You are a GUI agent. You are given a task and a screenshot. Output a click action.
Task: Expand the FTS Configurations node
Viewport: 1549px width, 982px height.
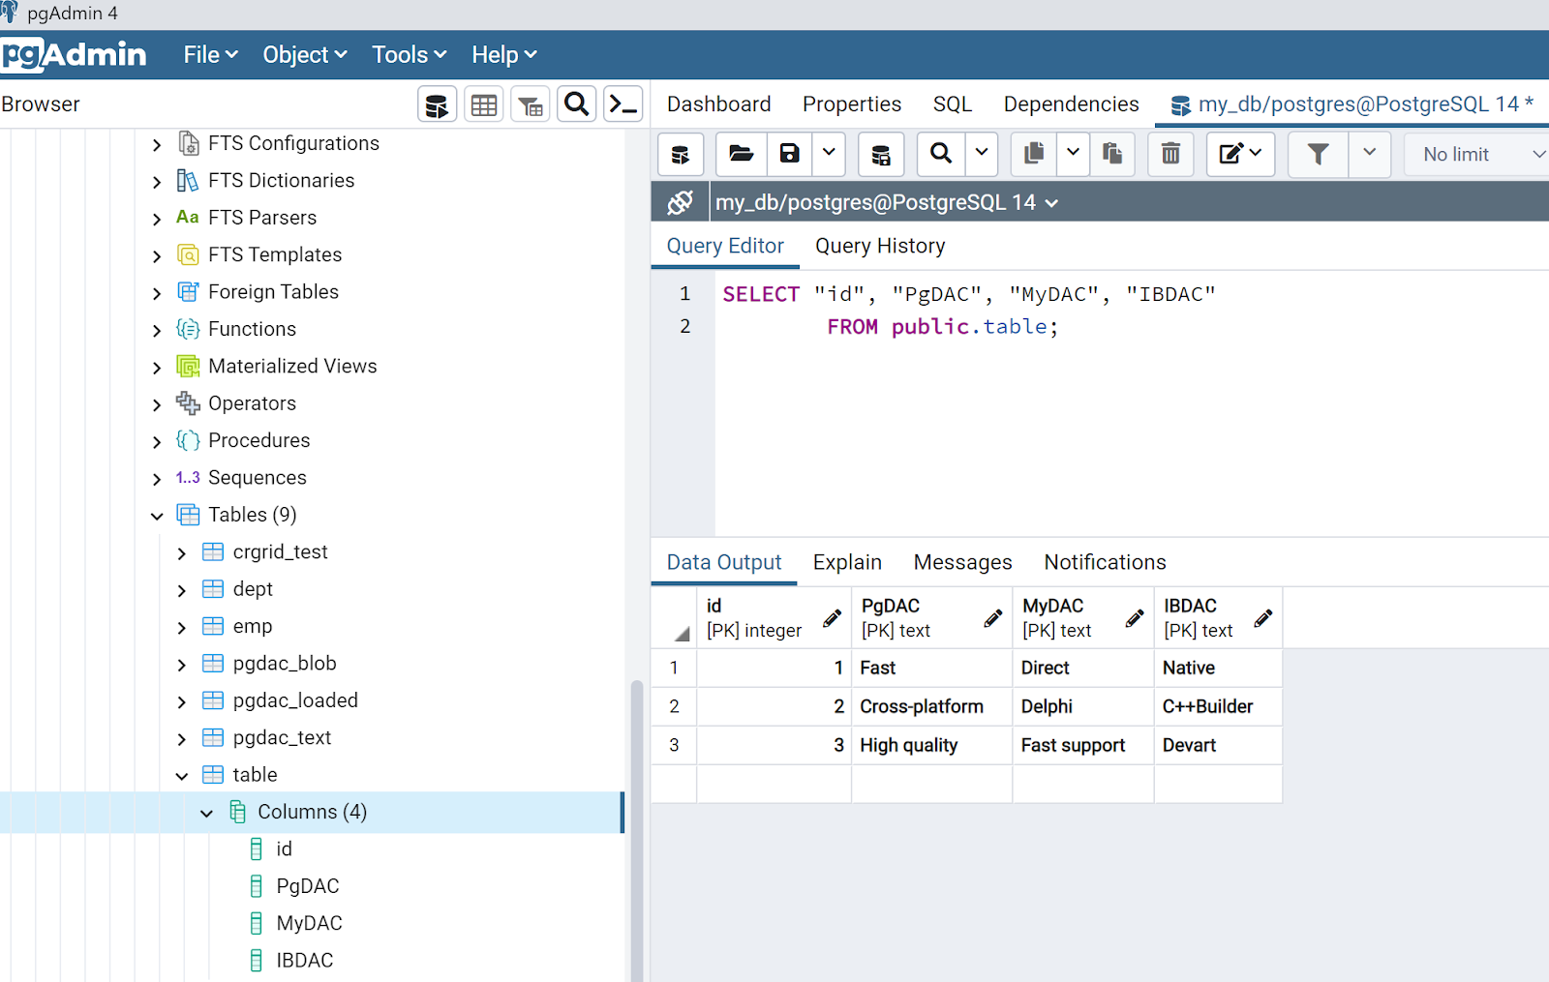158,145
